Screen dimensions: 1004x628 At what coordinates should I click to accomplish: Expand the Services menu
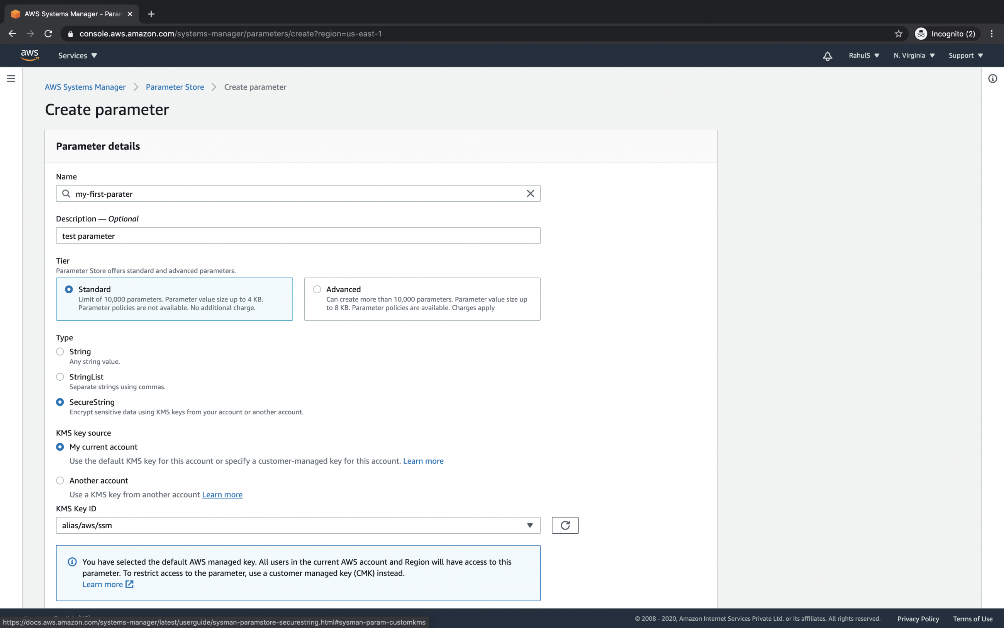77,56
